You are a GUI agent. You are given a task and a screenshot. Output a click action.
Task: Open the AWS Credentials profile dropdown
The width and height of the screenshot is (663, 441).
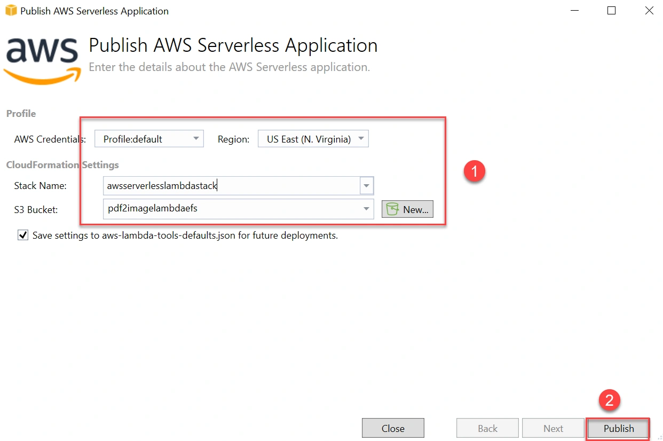pos(149,139)
